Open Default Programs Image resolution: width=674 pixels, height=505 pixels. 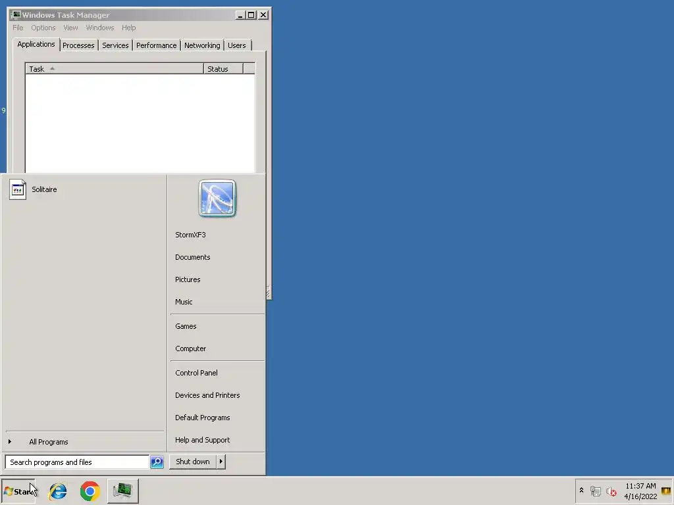[x=203, y=418]
